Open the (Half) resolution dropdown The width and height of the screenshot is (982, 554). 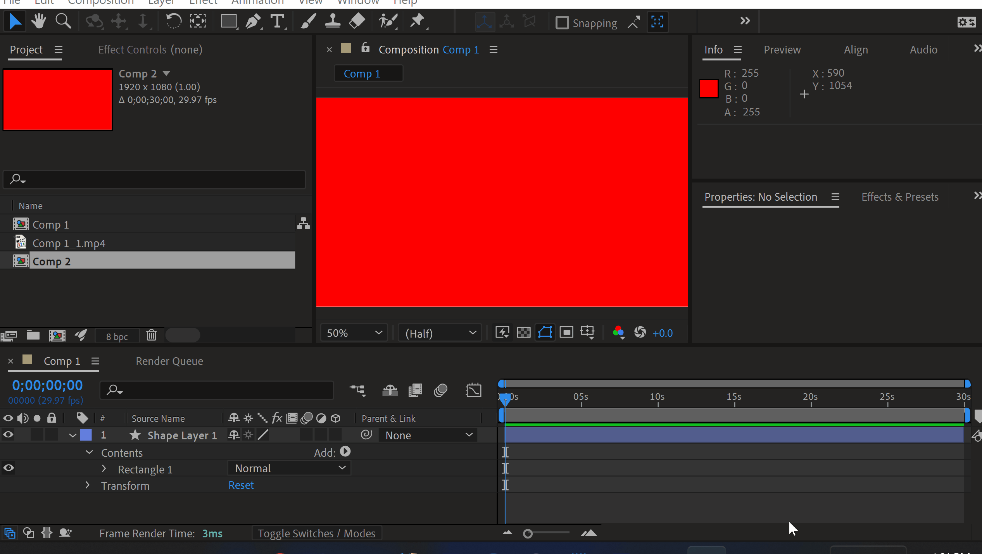click(440, 333)
